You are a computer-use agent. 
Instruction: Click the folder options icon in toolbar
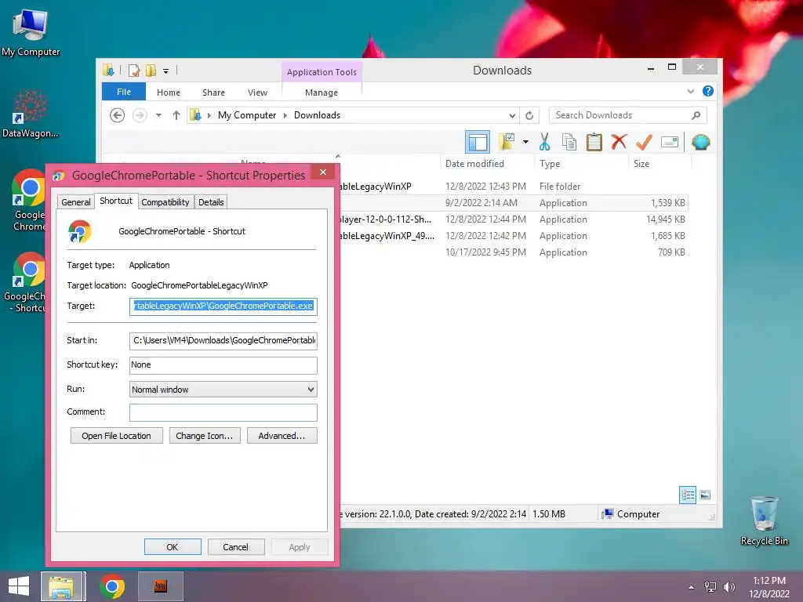coord(507,141)
